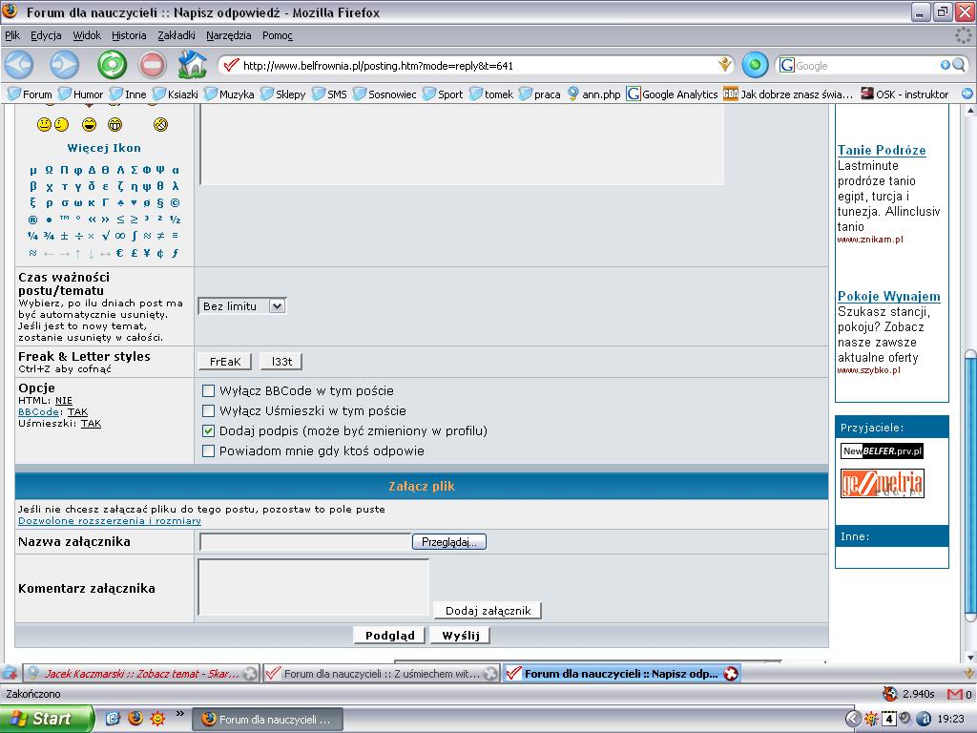This screenshot has width=977, height=733.
Task: Insert the euro € symbol
Action: tap(119, 253)
